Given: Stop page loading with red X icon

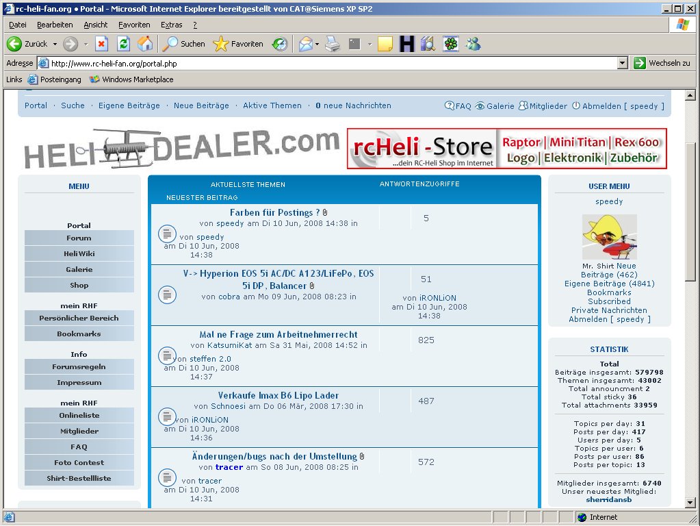Looking at the screenshot, I should pos(102,44).
